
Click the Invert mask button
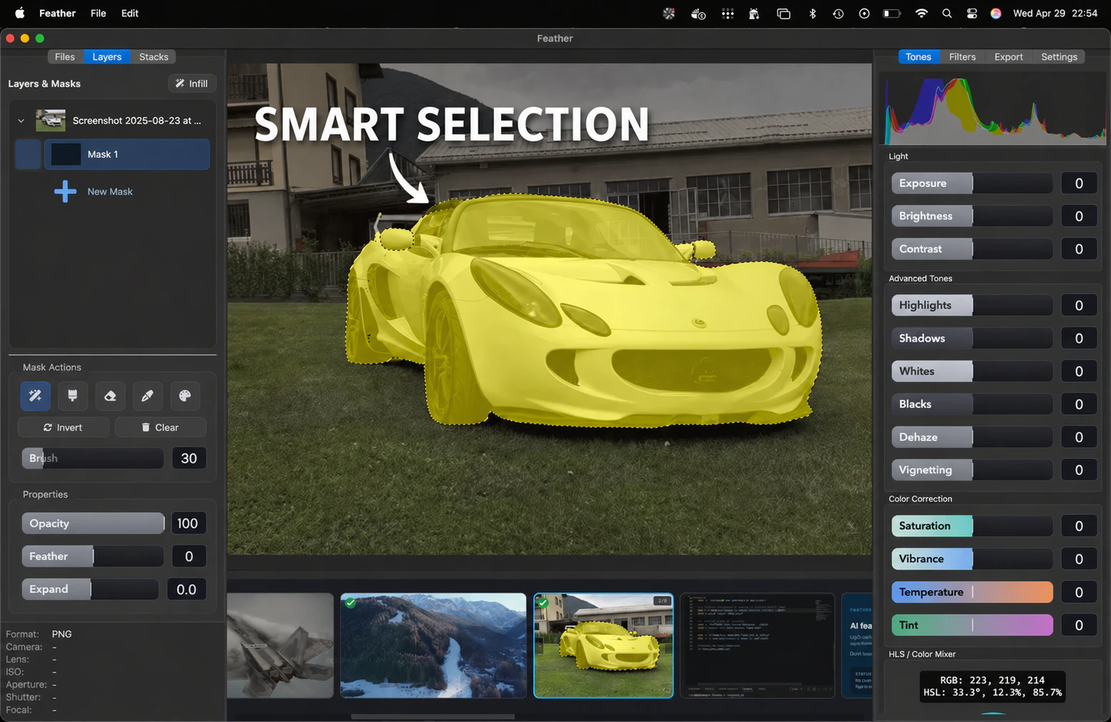[x=64, y=427]
